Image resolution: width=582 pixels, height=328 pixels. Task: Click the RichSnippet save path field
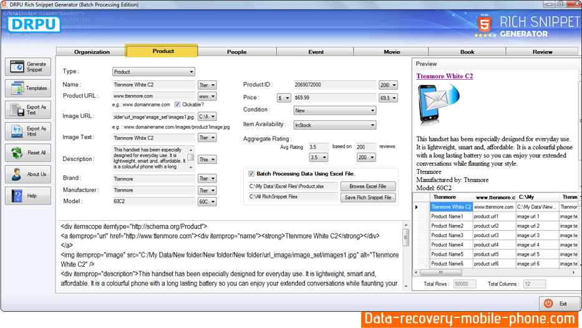click(x=293, y=196)
